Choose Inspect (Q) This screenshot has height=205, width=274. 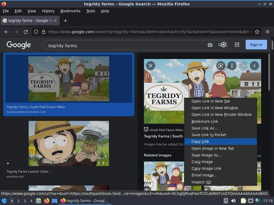coord(220,182)
